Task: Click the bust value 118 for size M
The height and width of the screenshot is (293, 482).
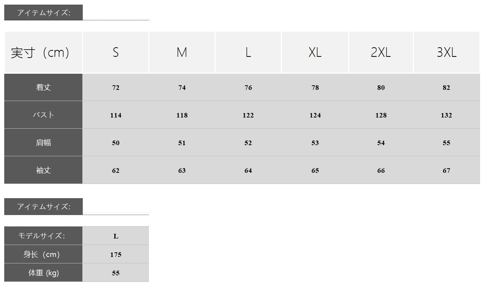Action: [x=182, y=115]
